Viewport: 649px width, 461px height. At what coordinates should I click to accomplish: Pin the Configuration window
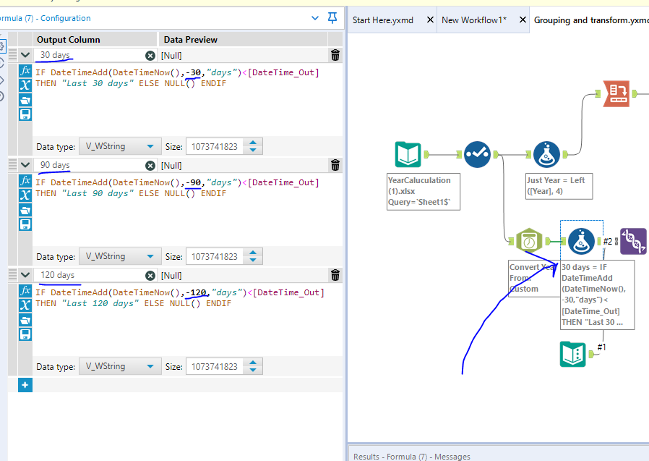[x=332, y=18]
